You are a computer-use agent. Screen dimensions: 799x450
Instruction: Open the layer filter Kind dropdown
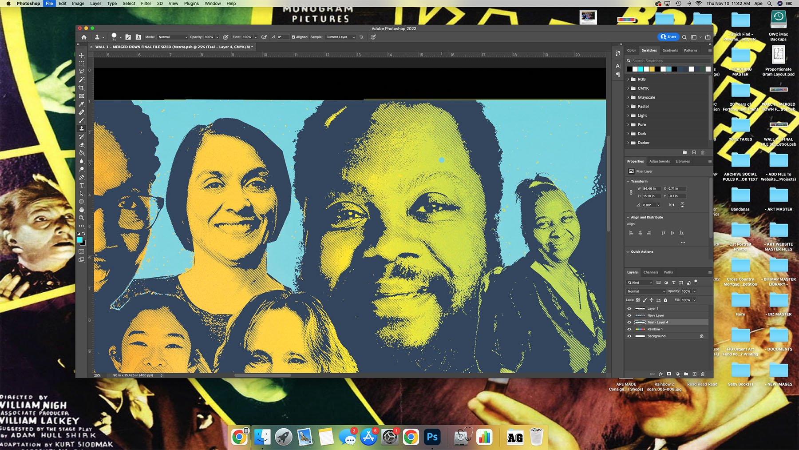click(640, 283)
